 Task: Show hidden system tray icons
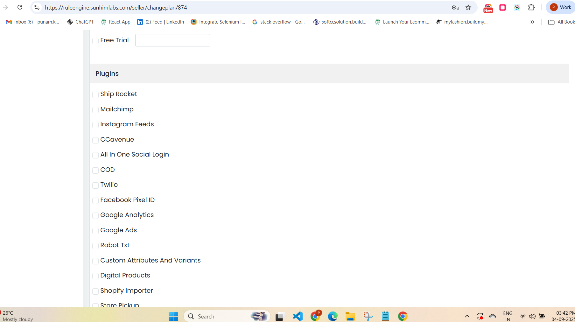pos(467,316)
